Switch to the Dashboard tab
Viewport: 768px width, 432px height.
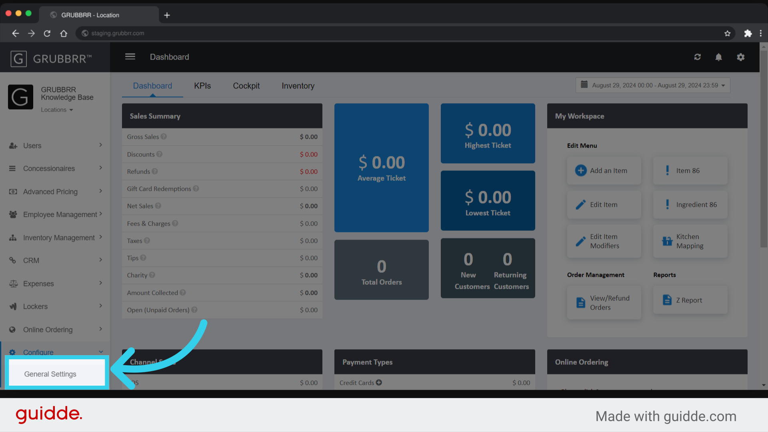pos(152,86)
